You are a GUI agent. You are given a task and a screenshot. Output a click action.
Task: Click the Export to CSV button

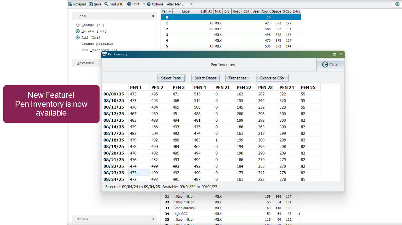tap(272, 78)
